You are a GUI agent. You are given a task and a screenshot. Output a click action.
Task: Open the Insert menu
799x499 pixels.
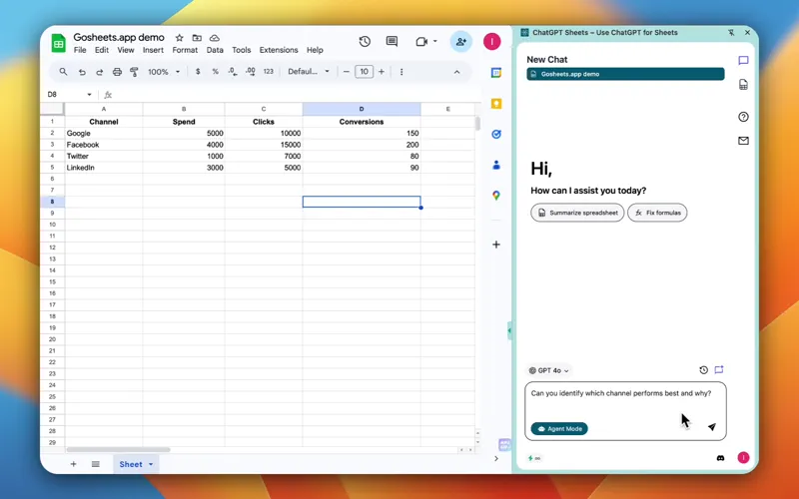[153, 50]
